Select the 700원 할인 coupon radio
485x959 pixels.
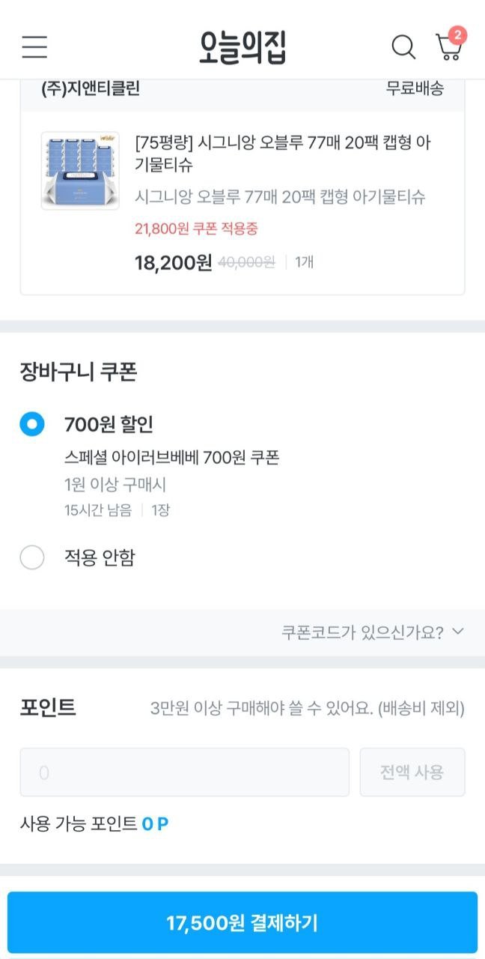32,424
